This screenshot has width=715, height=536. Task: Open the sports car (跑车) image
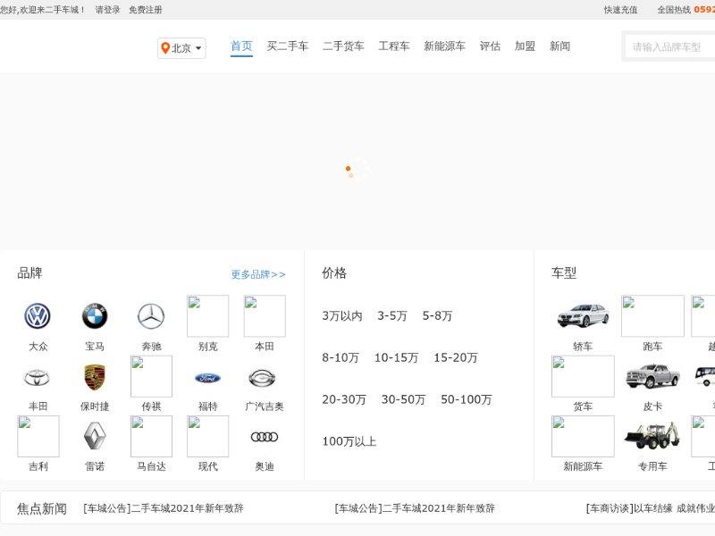tap(652, 316)
